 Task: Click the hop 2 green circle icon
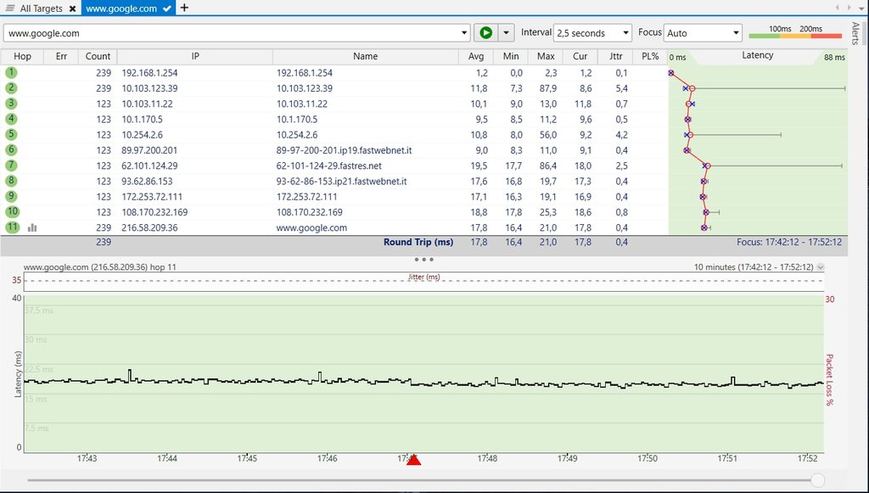(x=11, y=88)
